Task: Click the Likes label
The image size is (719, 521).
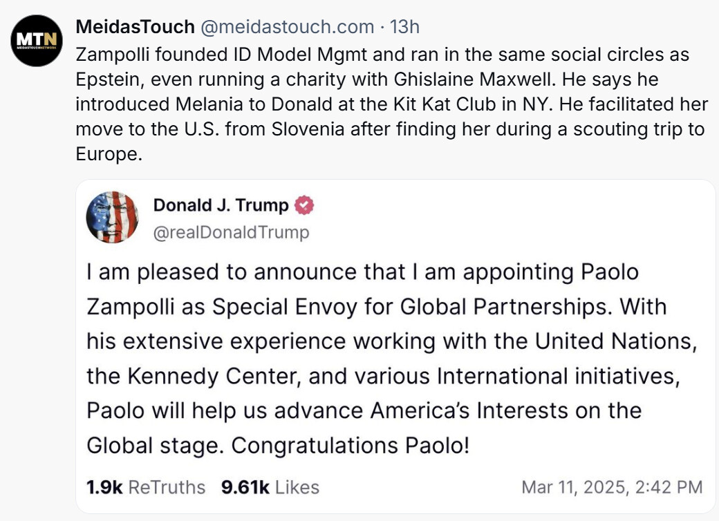Action: point(297,487)
